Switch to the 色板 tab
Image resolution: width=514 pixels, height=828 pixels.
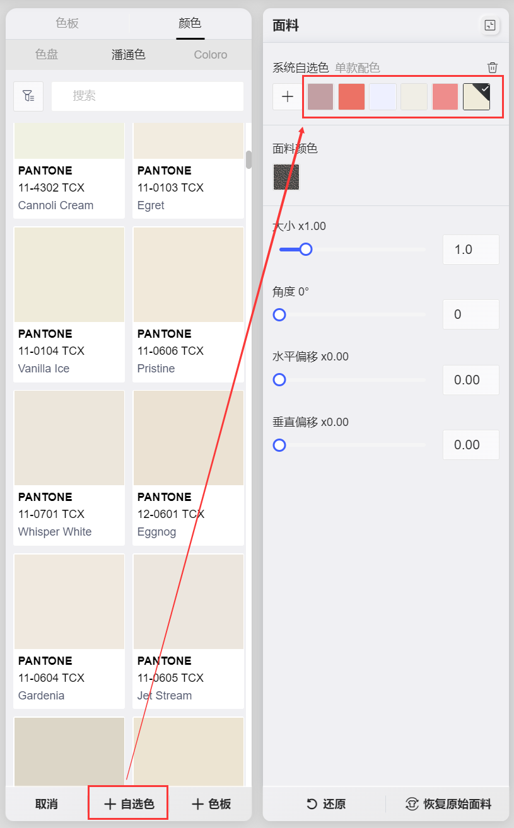coord(67,23)
